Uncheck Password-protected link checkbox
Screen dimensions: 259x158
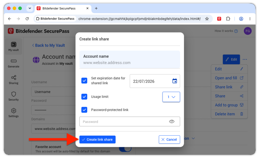click(x=84, y=110)
